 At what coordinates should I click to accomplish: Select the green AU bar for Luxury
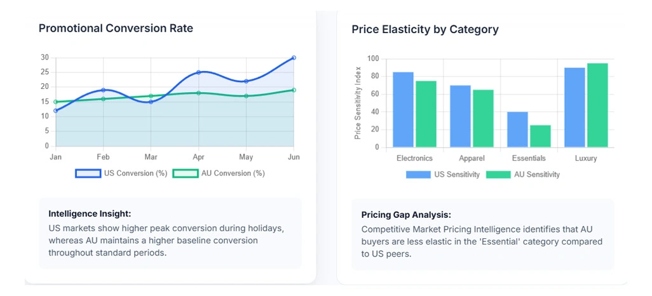click(597, 105)
